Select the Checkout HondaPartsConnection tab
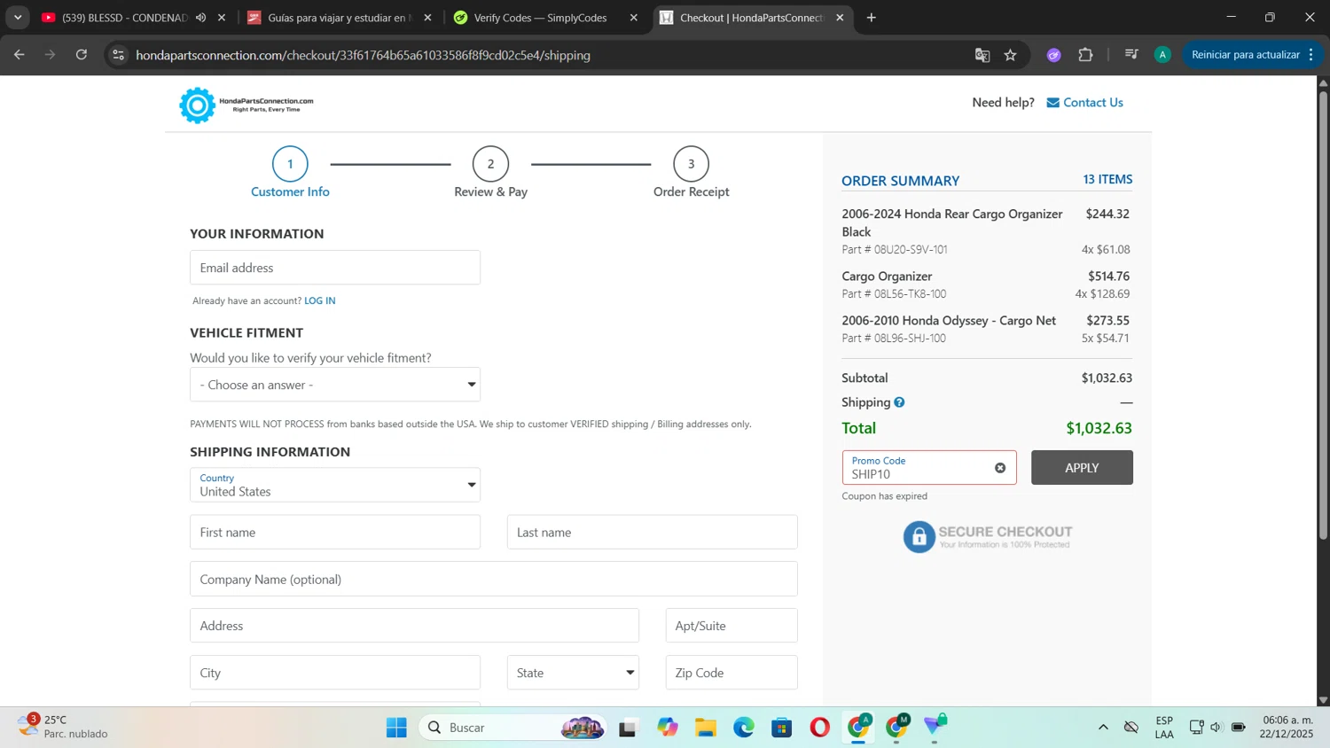 (x=750, y=18)
